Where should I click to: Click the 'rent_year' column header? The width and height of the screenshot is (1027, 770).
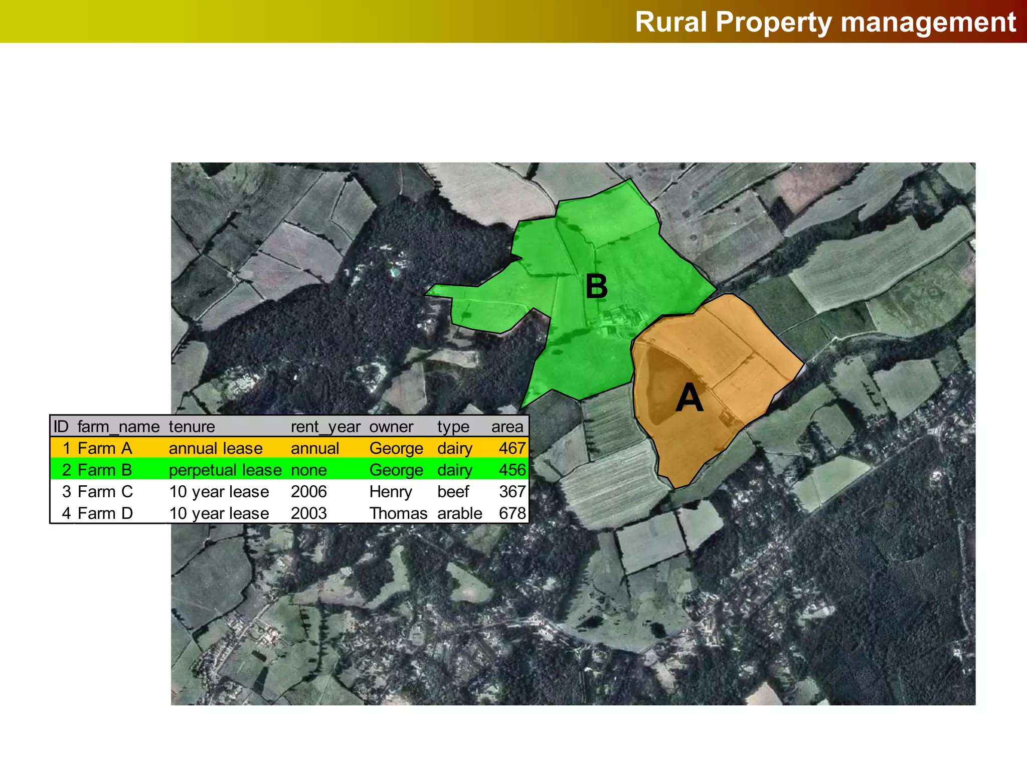325,427
